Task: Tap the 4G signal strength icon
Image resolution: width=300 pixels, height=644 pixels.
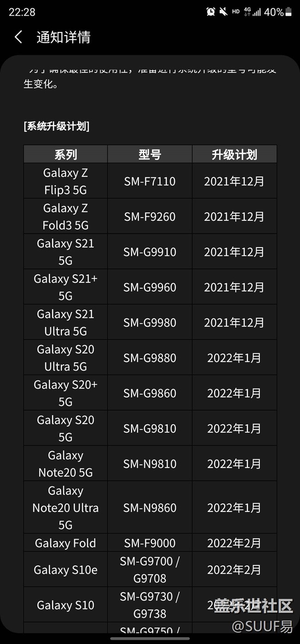Action: [252, 12]
